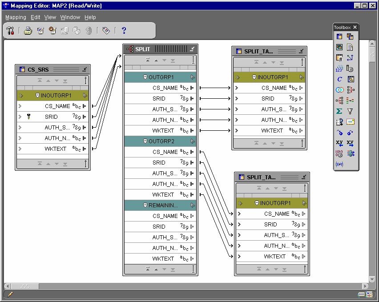Click scroll-to-top arrow in the SPLIT header
Viewport: 379px width, 302px height.
(147, 60)
